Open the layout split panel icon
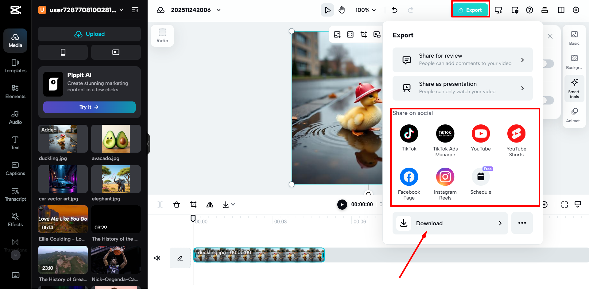 (561, 10)
